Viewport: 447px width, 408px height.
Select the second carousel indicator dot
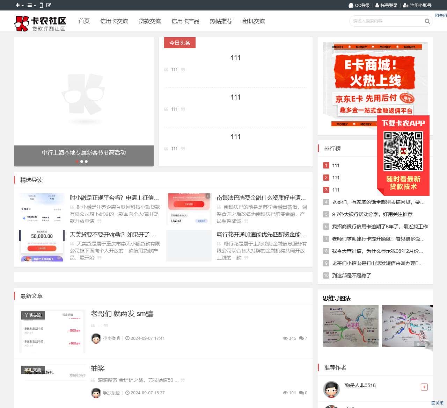click(82, 162)
